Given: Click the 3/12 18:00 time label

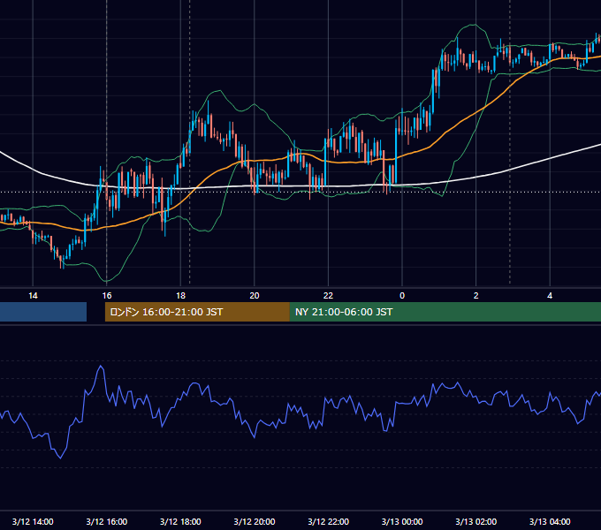Looking at the screenshot, I should coord(180,521).
